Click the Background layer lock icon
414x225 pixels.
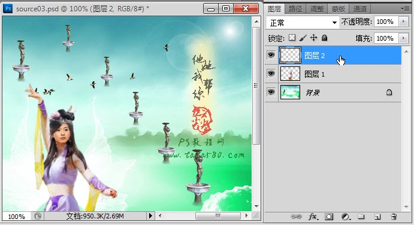pyautogui.click(x=389, y=92)
